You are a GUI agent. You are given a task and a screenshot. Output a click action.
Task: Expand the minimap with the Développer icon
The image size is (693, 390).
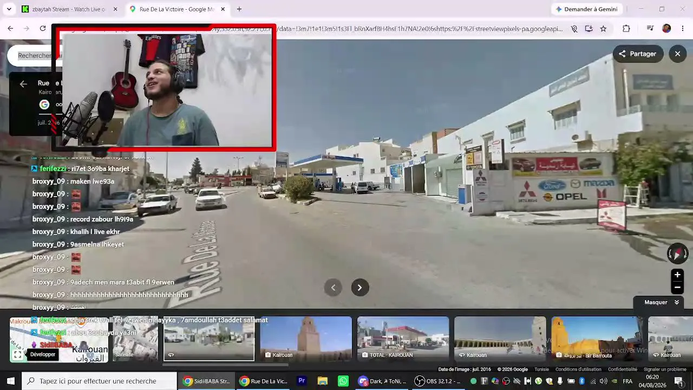point(18,355)
